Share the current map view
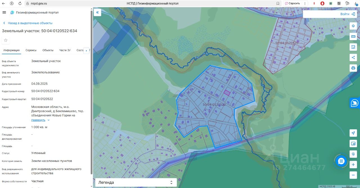 coord(353,58)
